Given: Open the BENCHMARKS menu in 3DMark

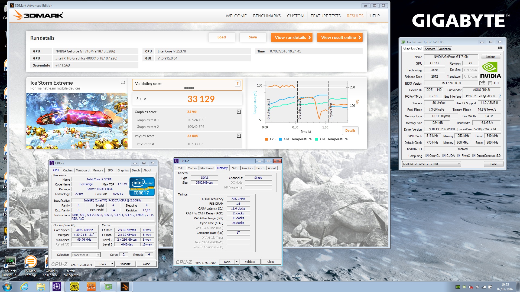Looking at the screenshot, I should pos(267,16).
